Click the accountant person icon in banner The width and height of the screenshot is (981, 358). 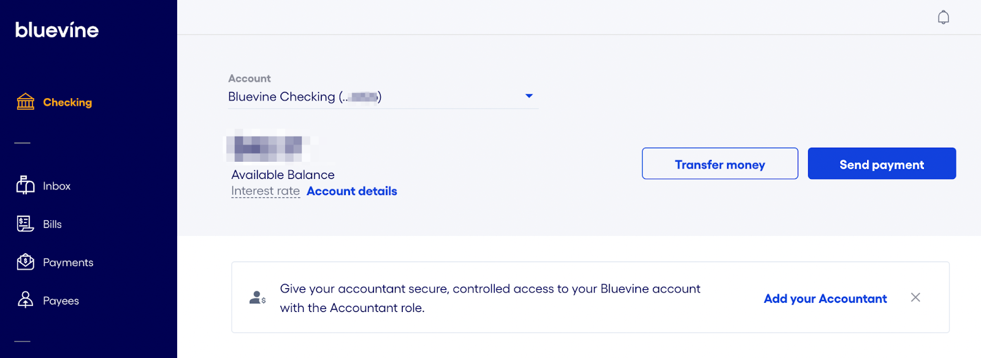tap(258, 298)
